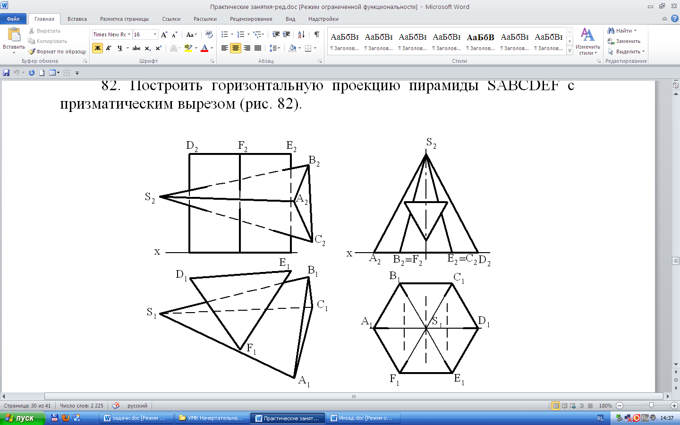Click the Заменить button

click(624, 41)
